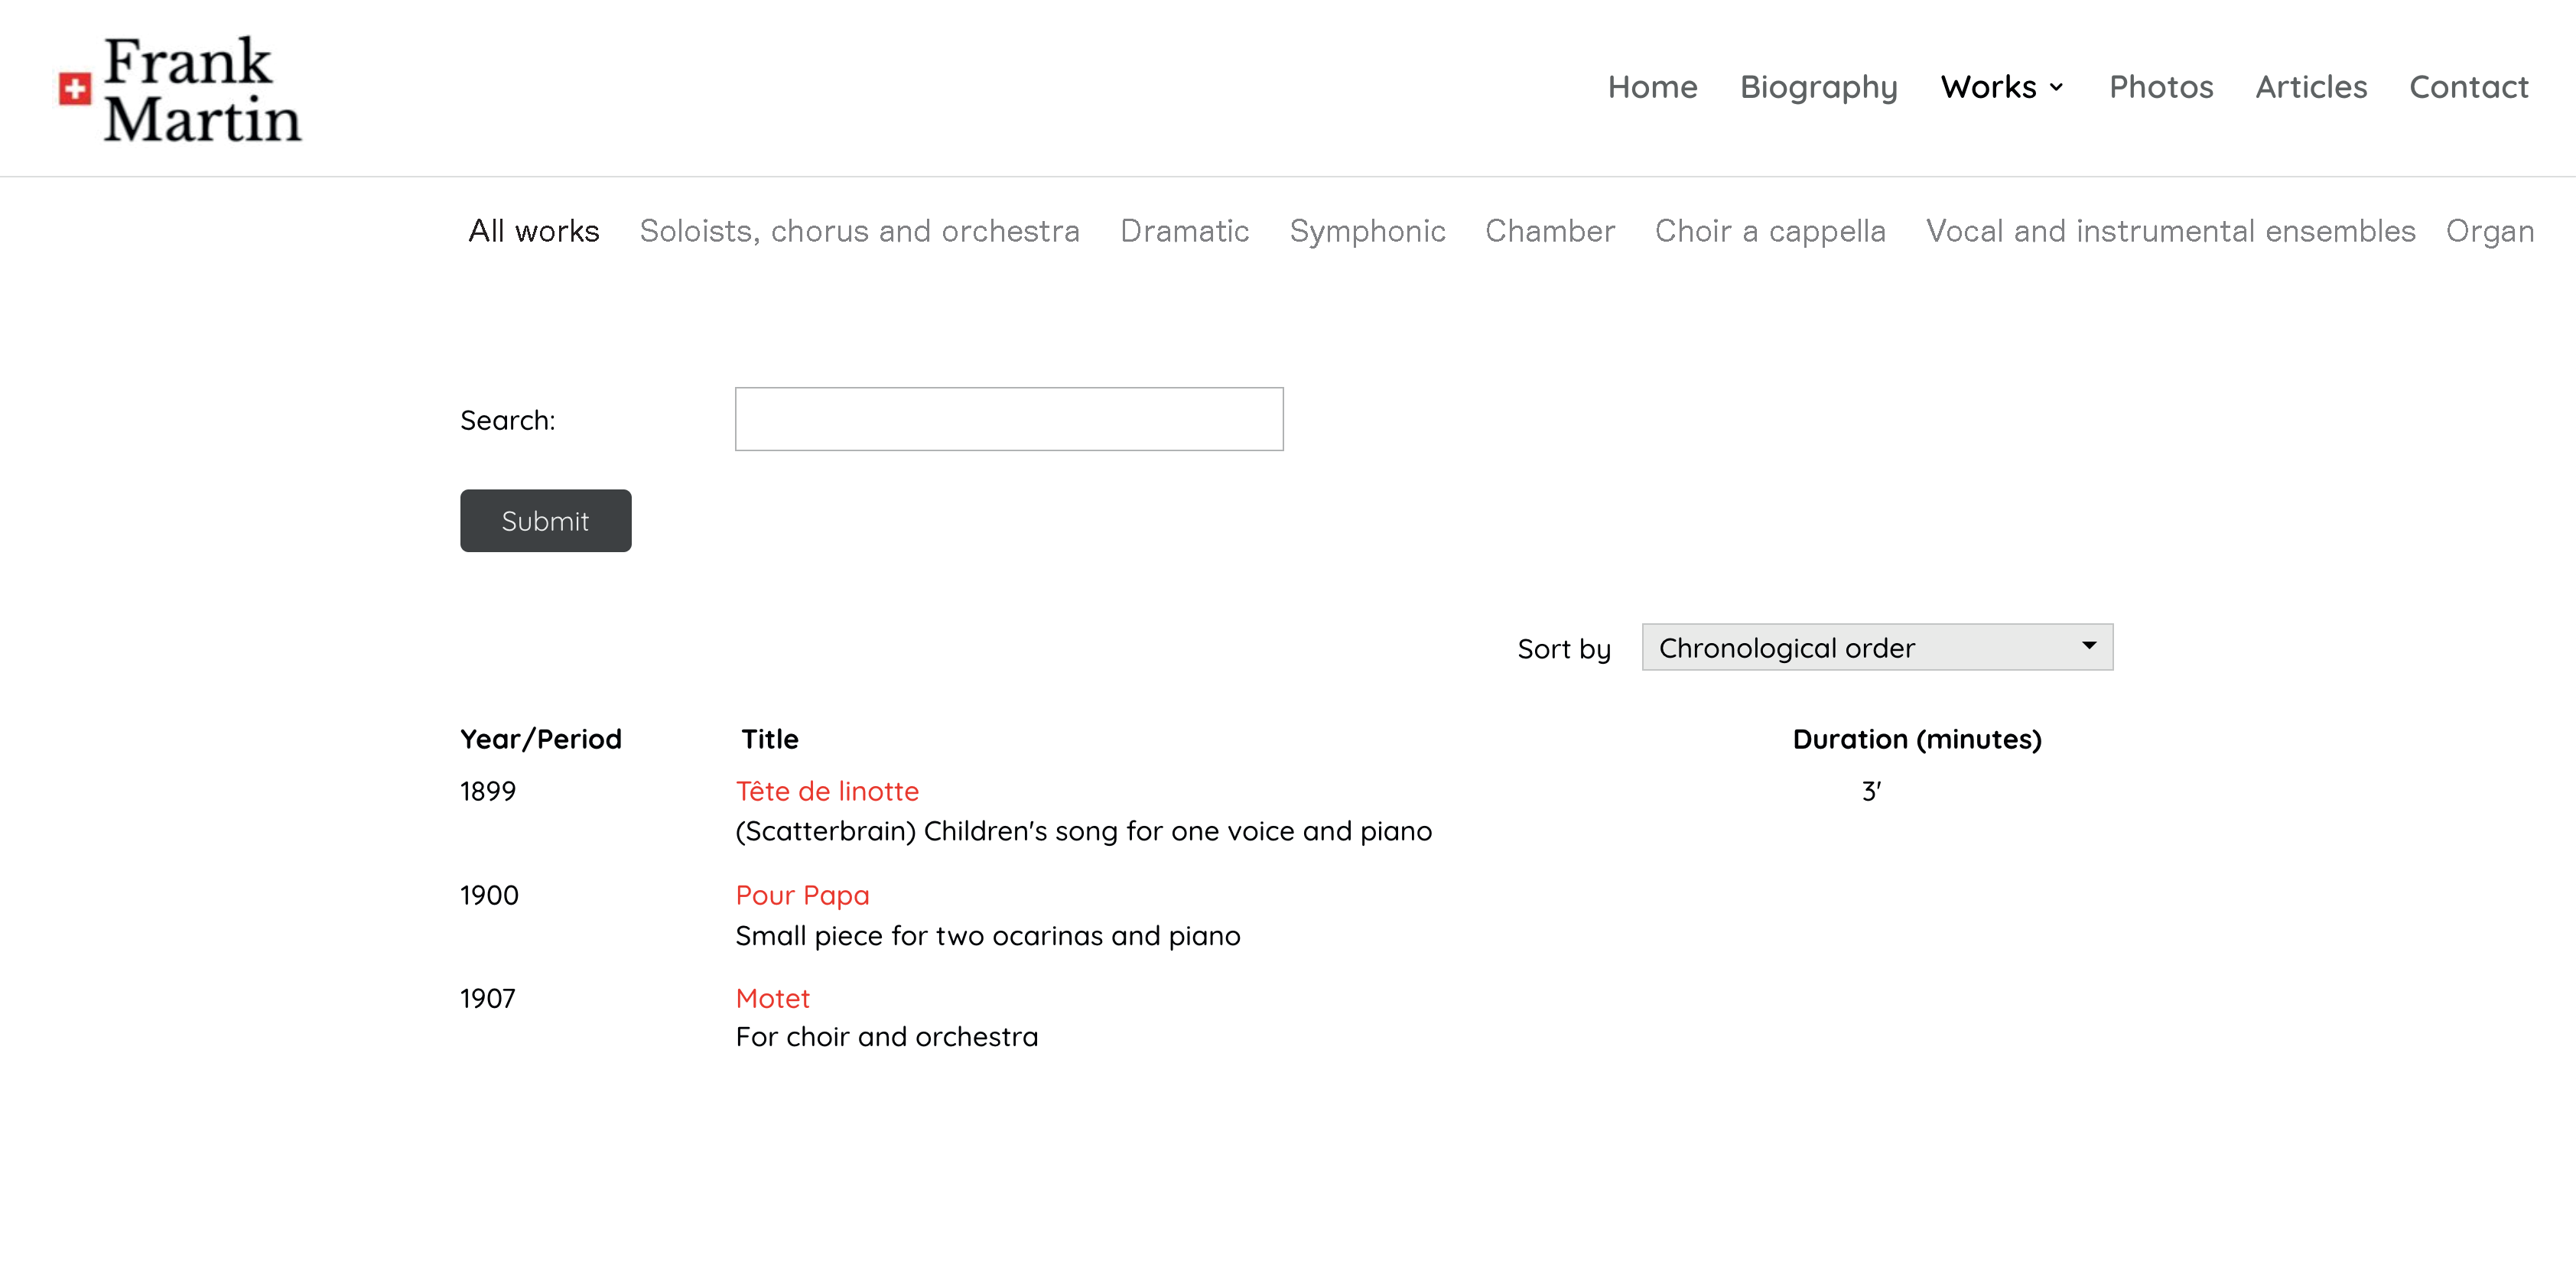Click the Sort by label

(x=1564, y=649)
